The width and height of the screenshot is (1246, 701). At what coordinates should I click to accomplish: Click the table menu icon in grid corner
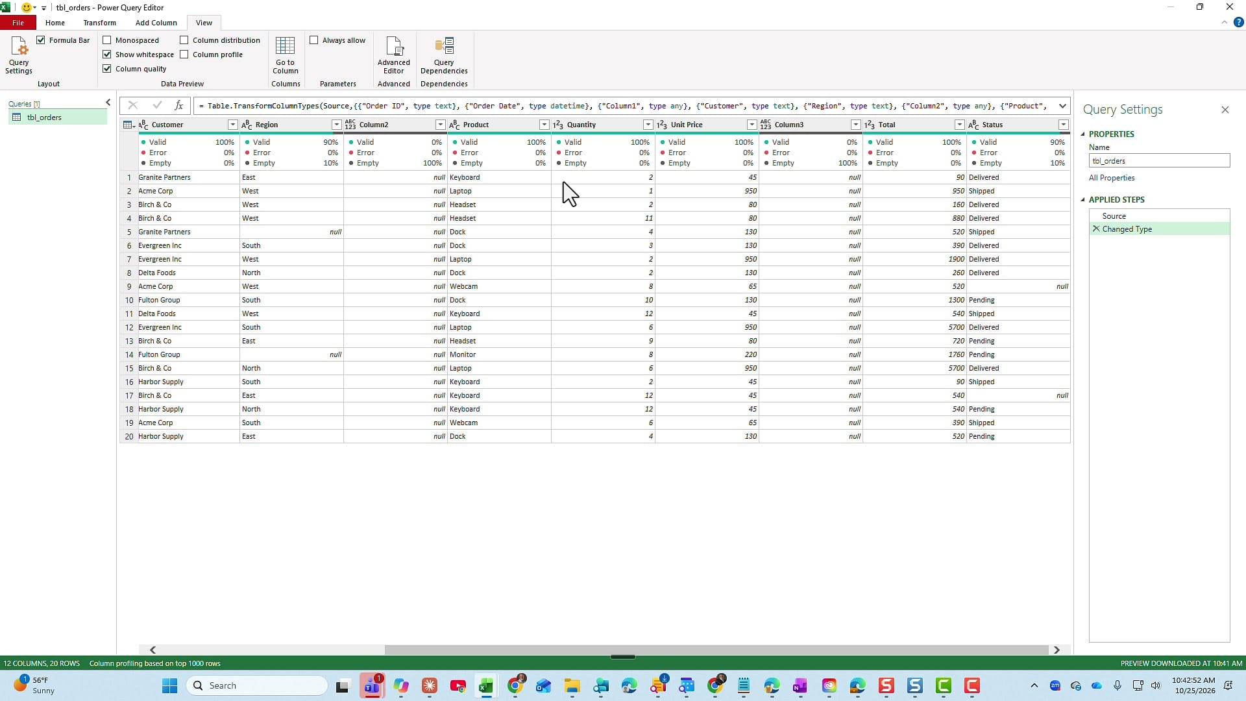tap(128, 125)
